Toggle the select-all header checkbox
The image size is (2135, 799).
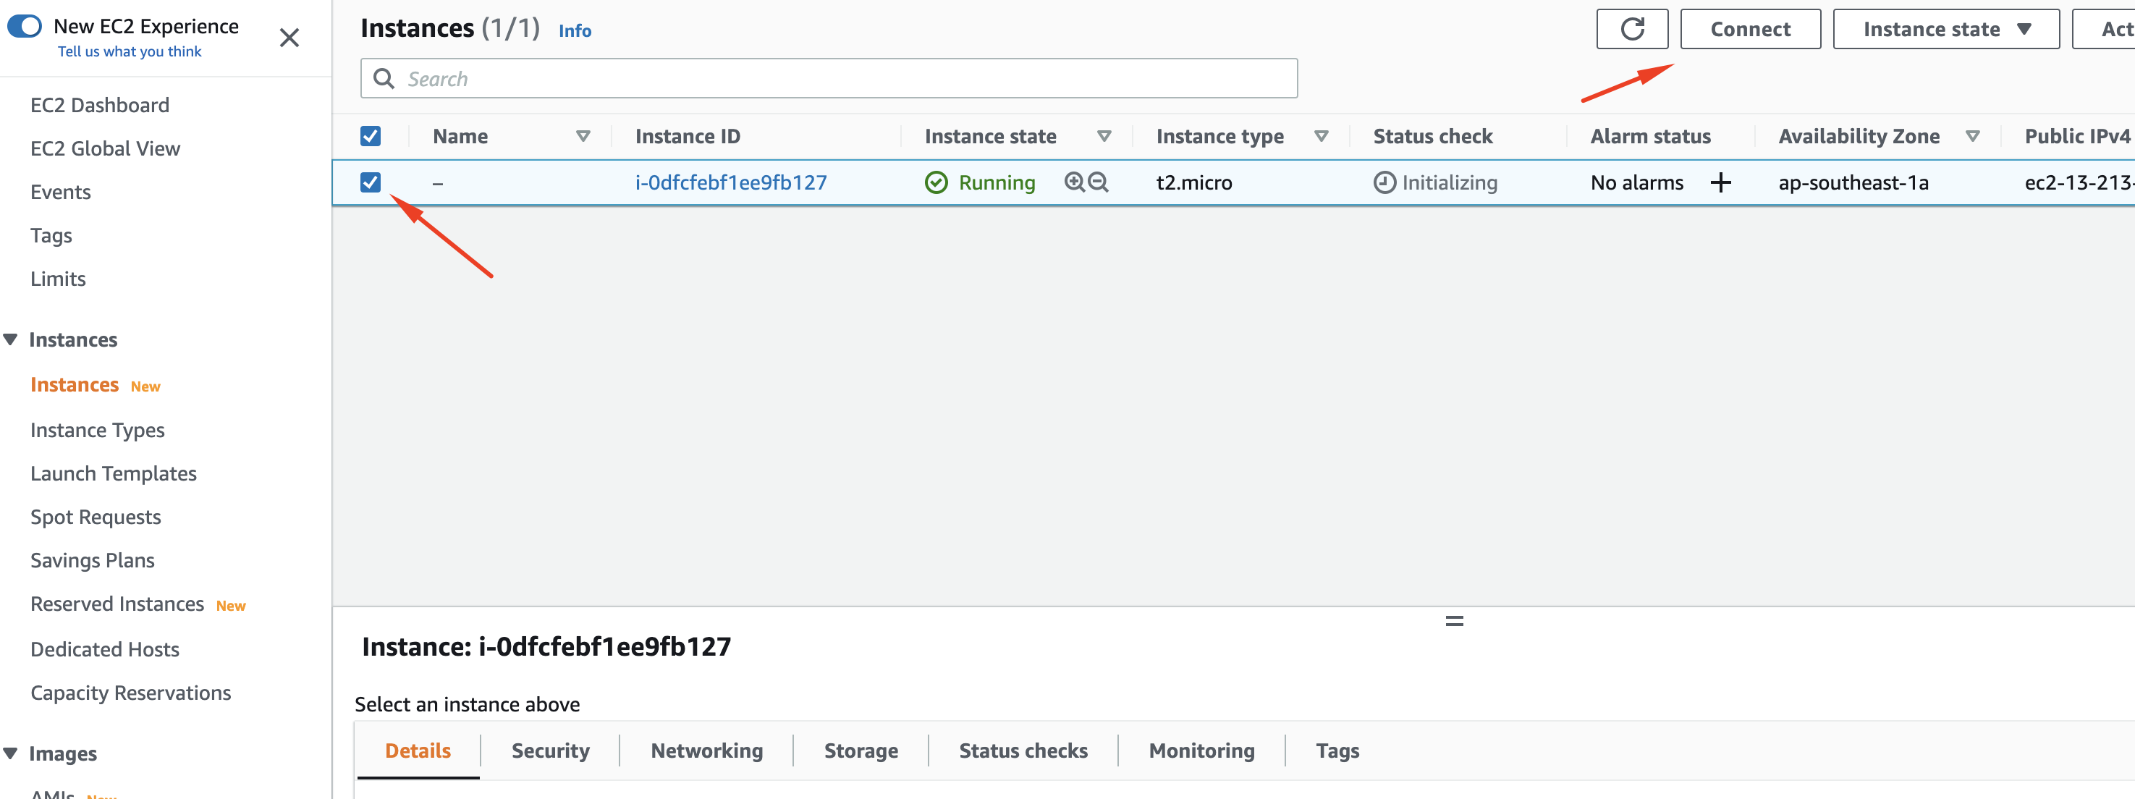pyautogui.click(x=371, y=135)
